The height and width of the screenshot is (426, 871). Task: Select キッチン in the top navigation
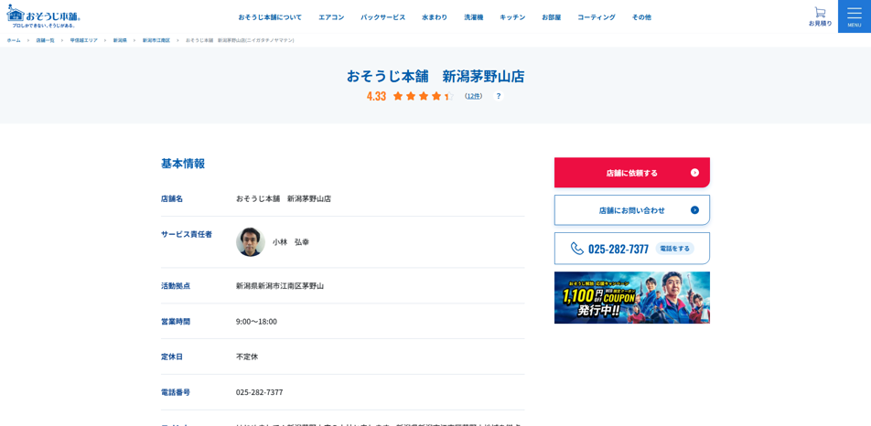click(512, 17)
